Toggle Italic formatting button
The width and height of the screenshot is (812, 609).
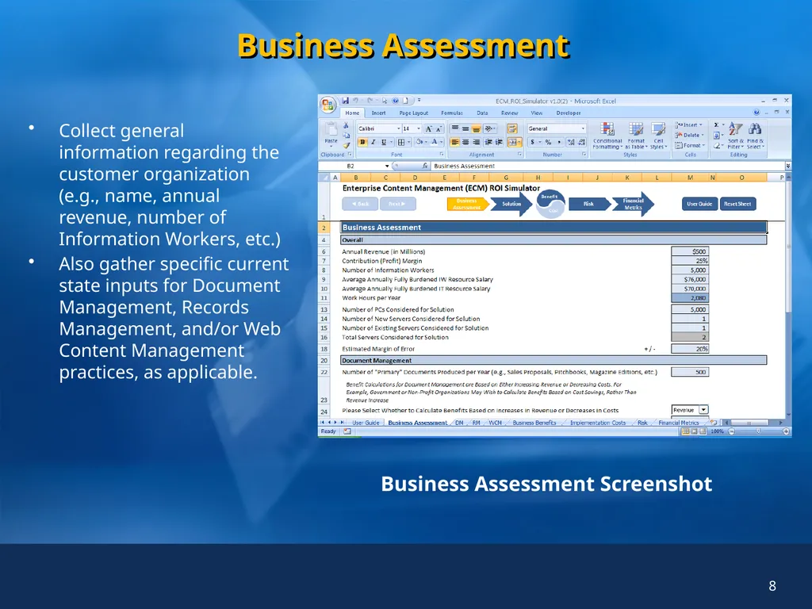tap(373, 142)
